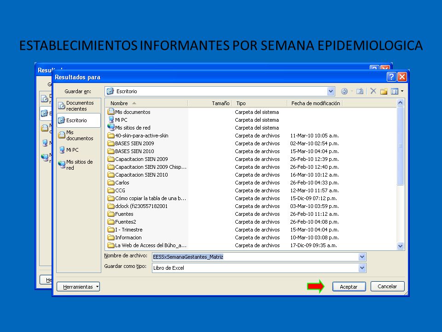The height and width of the screenshot is (332, 442).
Task: Select the dclock (fi230557182001 folder
Action: coord(138,207)
